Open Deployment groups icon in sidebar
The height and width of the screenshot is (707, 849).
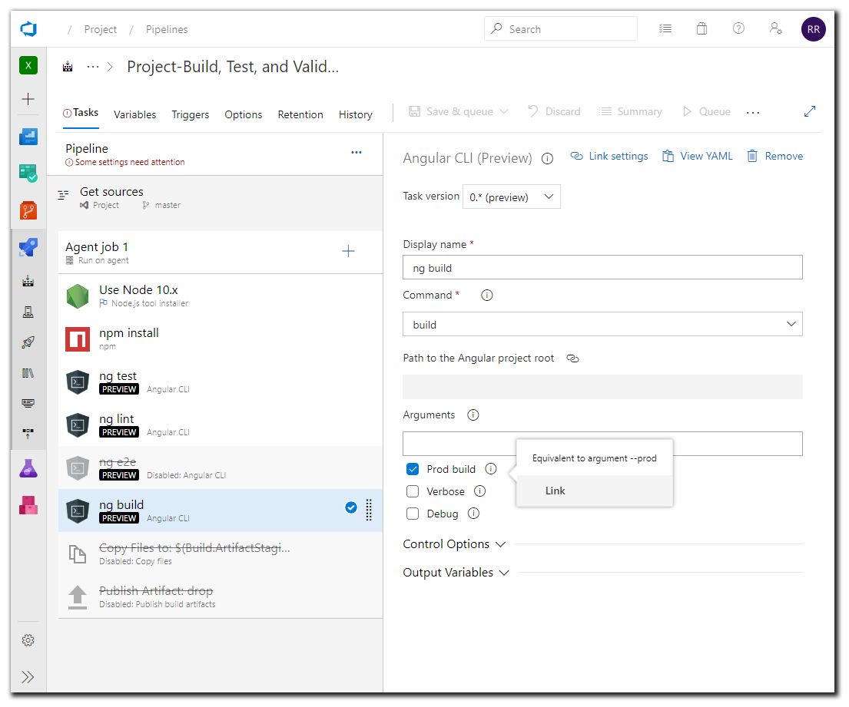(28, 433)
